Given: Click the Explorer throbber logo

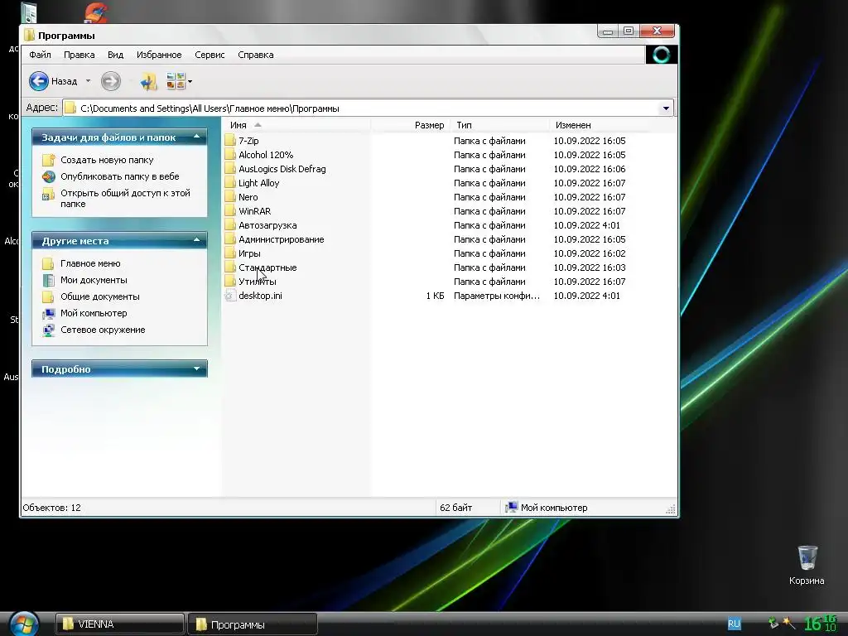Looking at the screenshot, I should (x=662, y=55).
